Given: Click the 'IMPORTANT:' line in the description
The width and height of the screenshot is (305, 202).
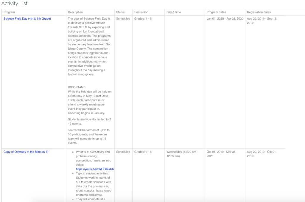Looking at the screenshot, I should tap(77, 87).
